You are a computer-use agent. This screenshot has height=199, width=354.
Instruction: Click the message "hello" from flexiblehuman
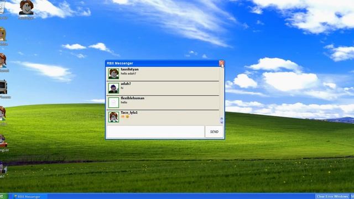pos(124,102)
